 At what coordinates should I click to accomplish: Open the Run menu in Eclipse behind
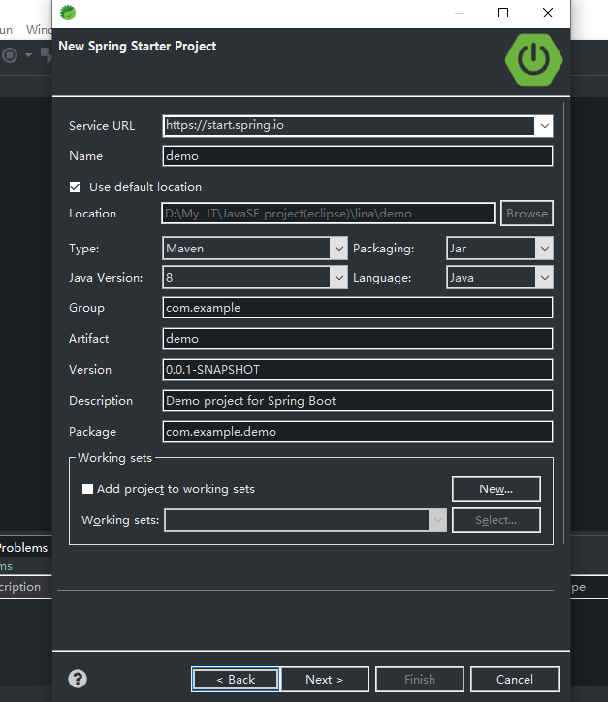click(x=6, y=29)
